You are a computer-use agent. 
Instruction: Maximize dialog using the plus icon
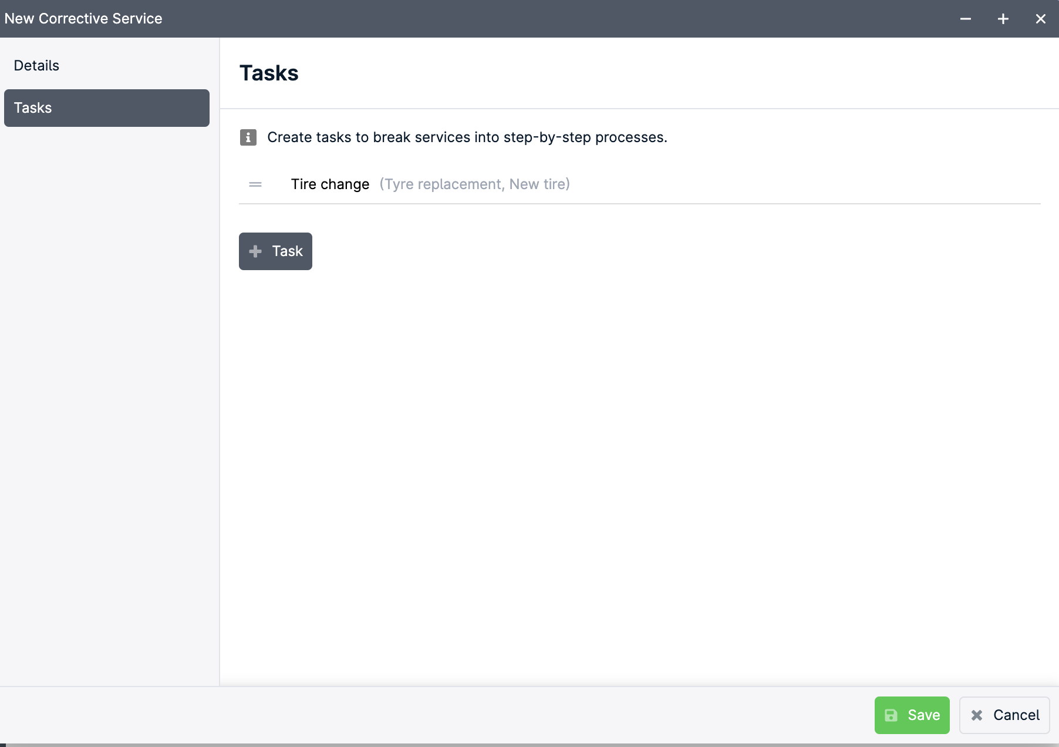(x=1003, y=19)
